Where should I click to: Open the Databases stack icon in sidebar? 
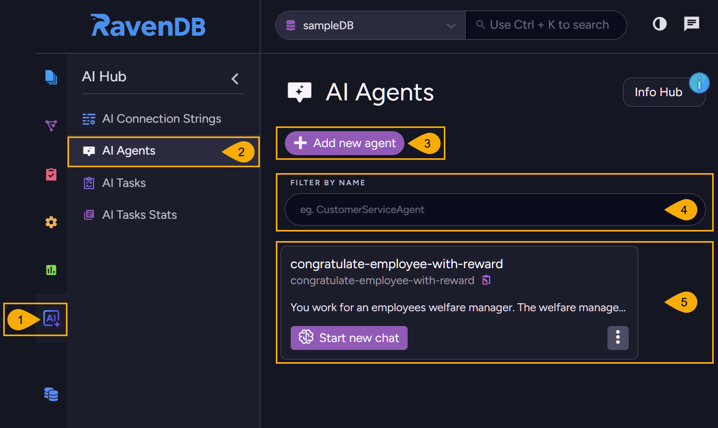tap(51, 394)
